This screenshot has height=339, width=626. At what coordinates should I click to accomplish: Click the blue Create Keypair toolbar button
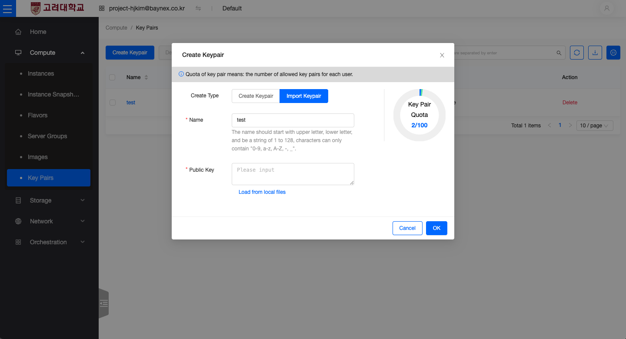[x=130, y=53]
